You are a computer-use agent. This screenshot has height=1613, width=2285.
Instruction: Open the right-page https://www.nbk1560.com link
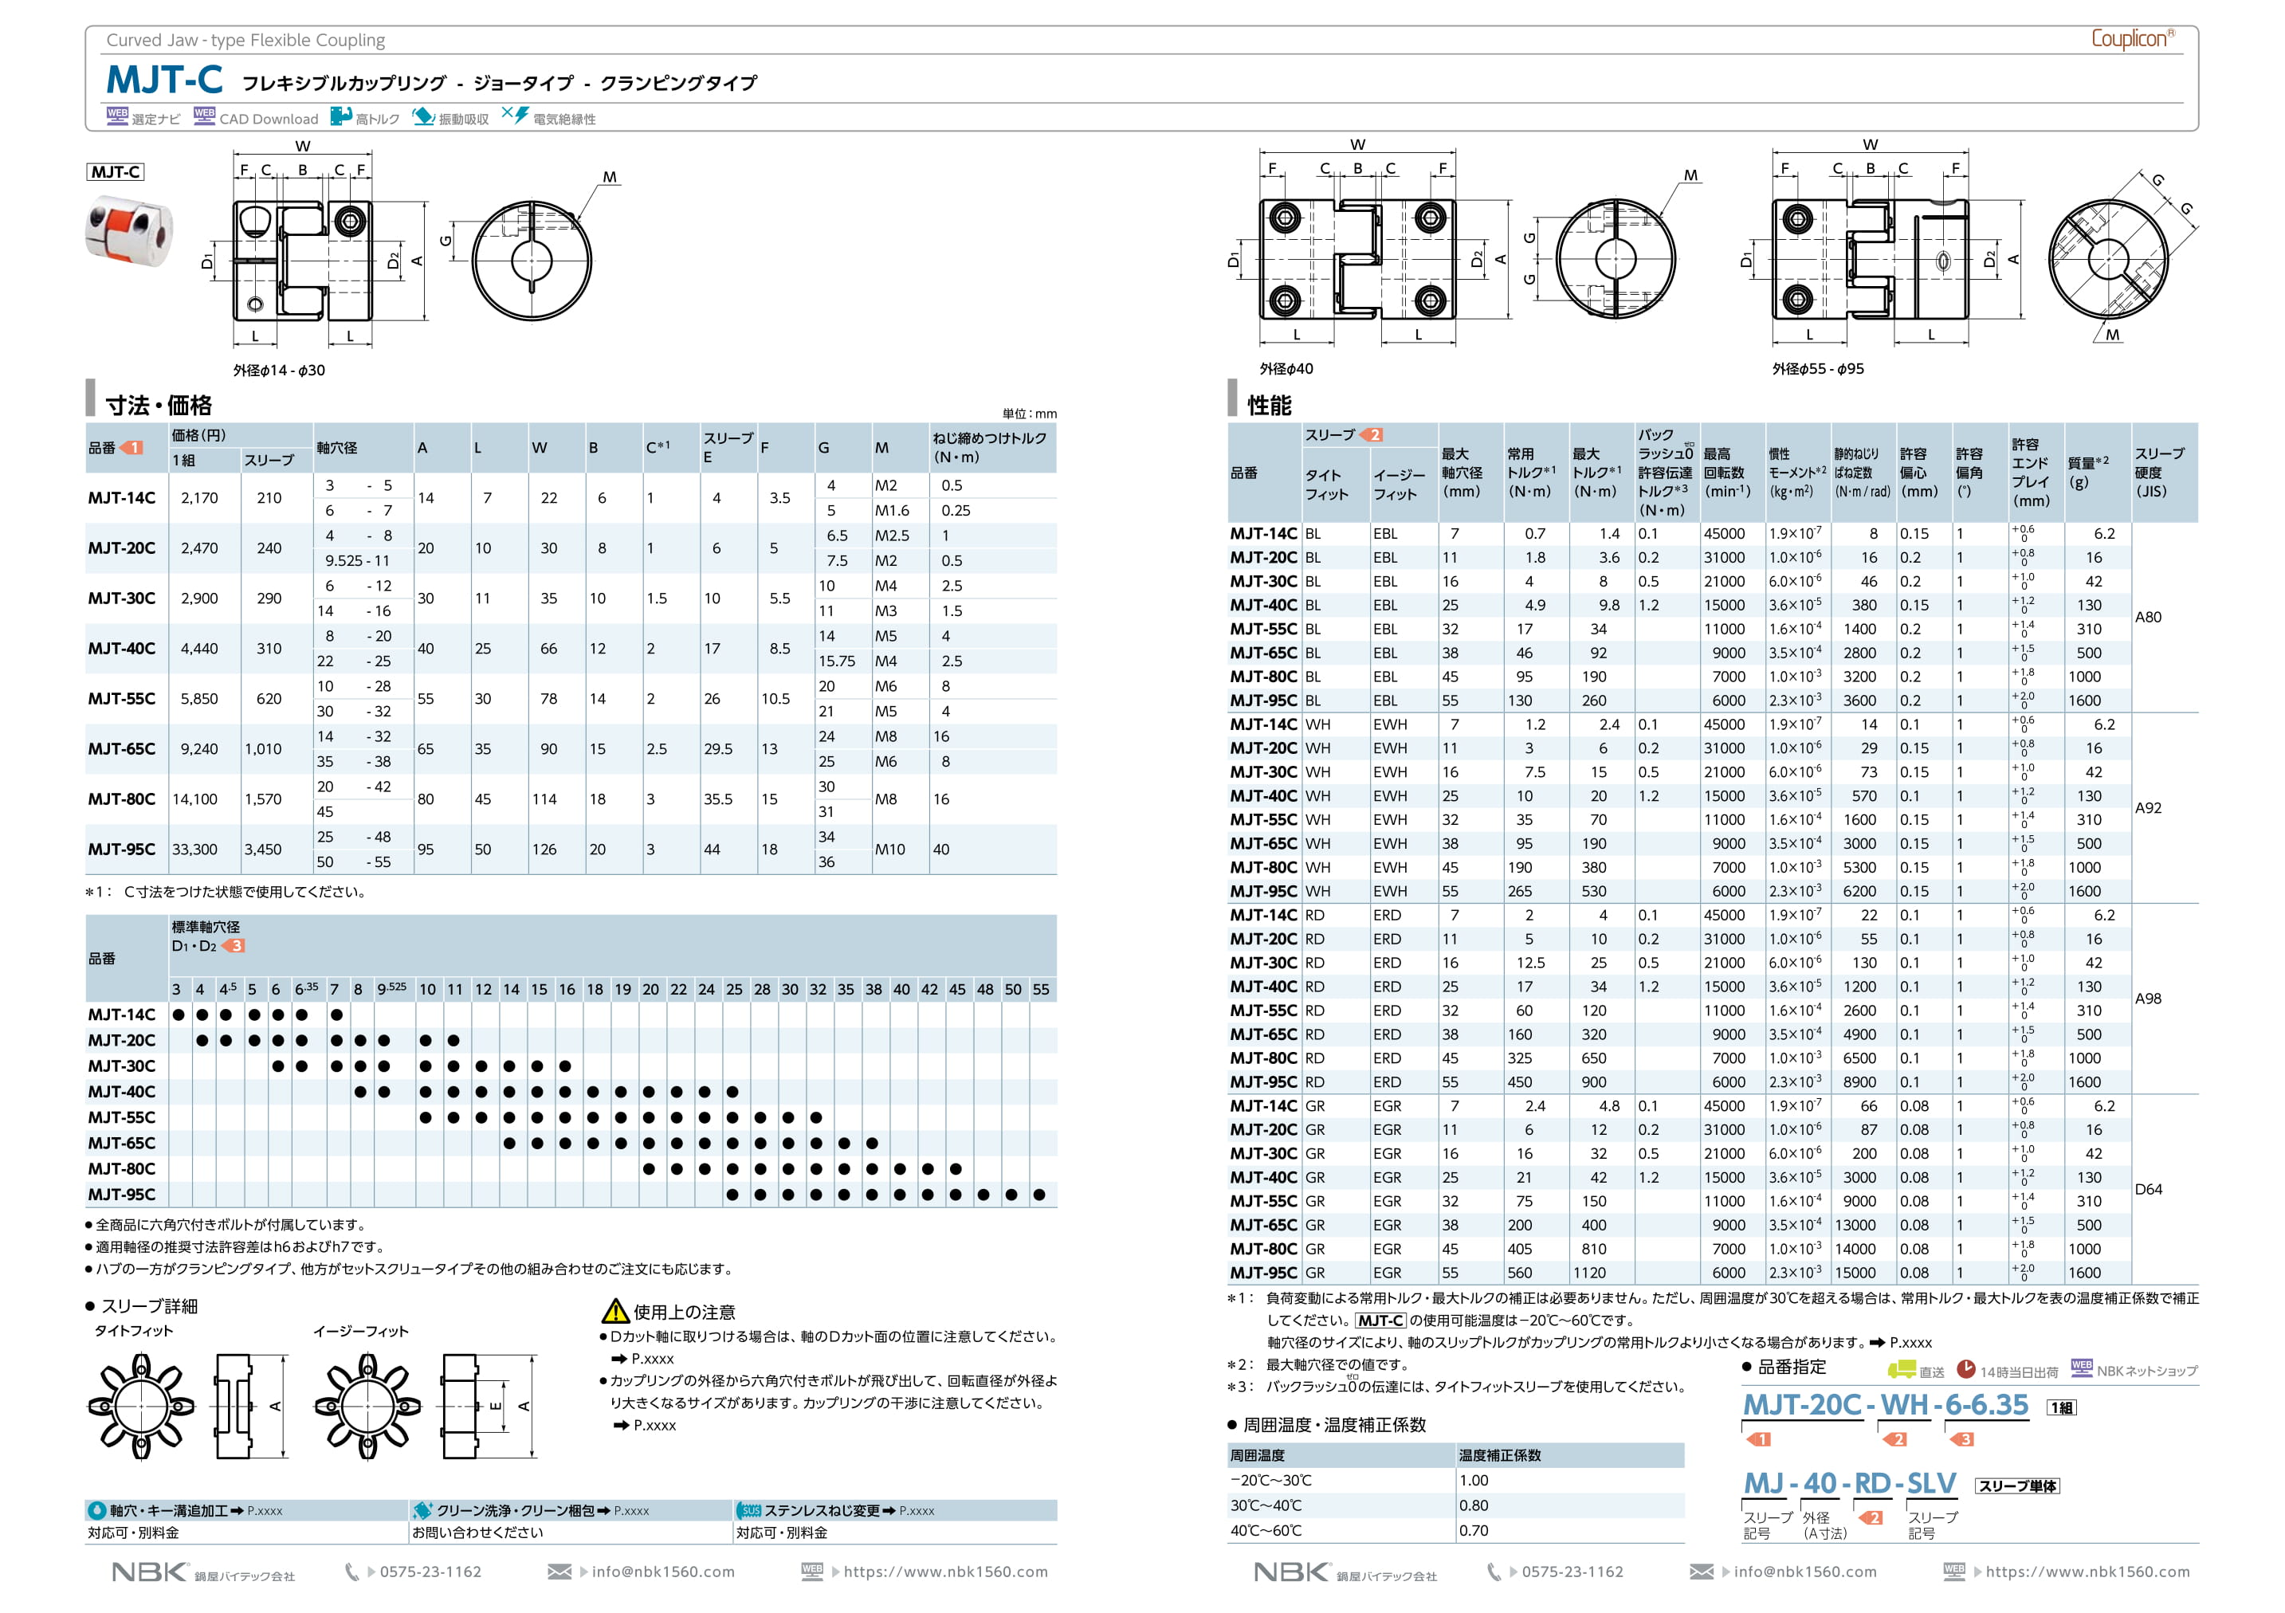click(x=2087, y=1572)
